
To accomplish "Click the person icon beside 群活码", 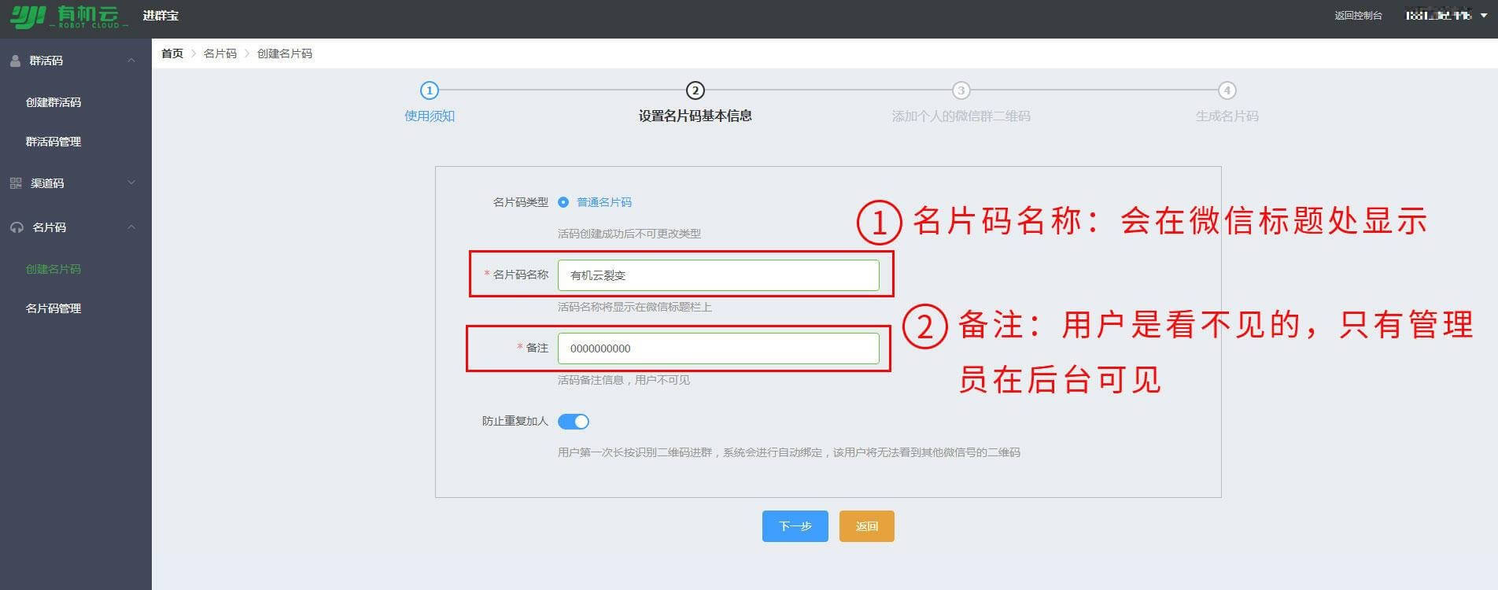I will coord(16,61).
